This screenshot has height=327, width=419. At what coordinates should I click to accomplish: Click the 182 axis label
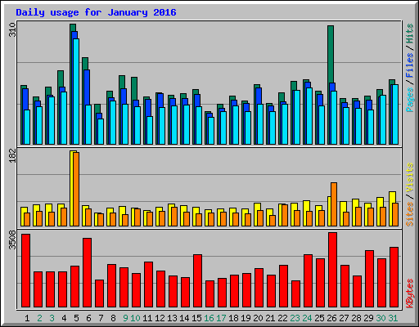12,156
